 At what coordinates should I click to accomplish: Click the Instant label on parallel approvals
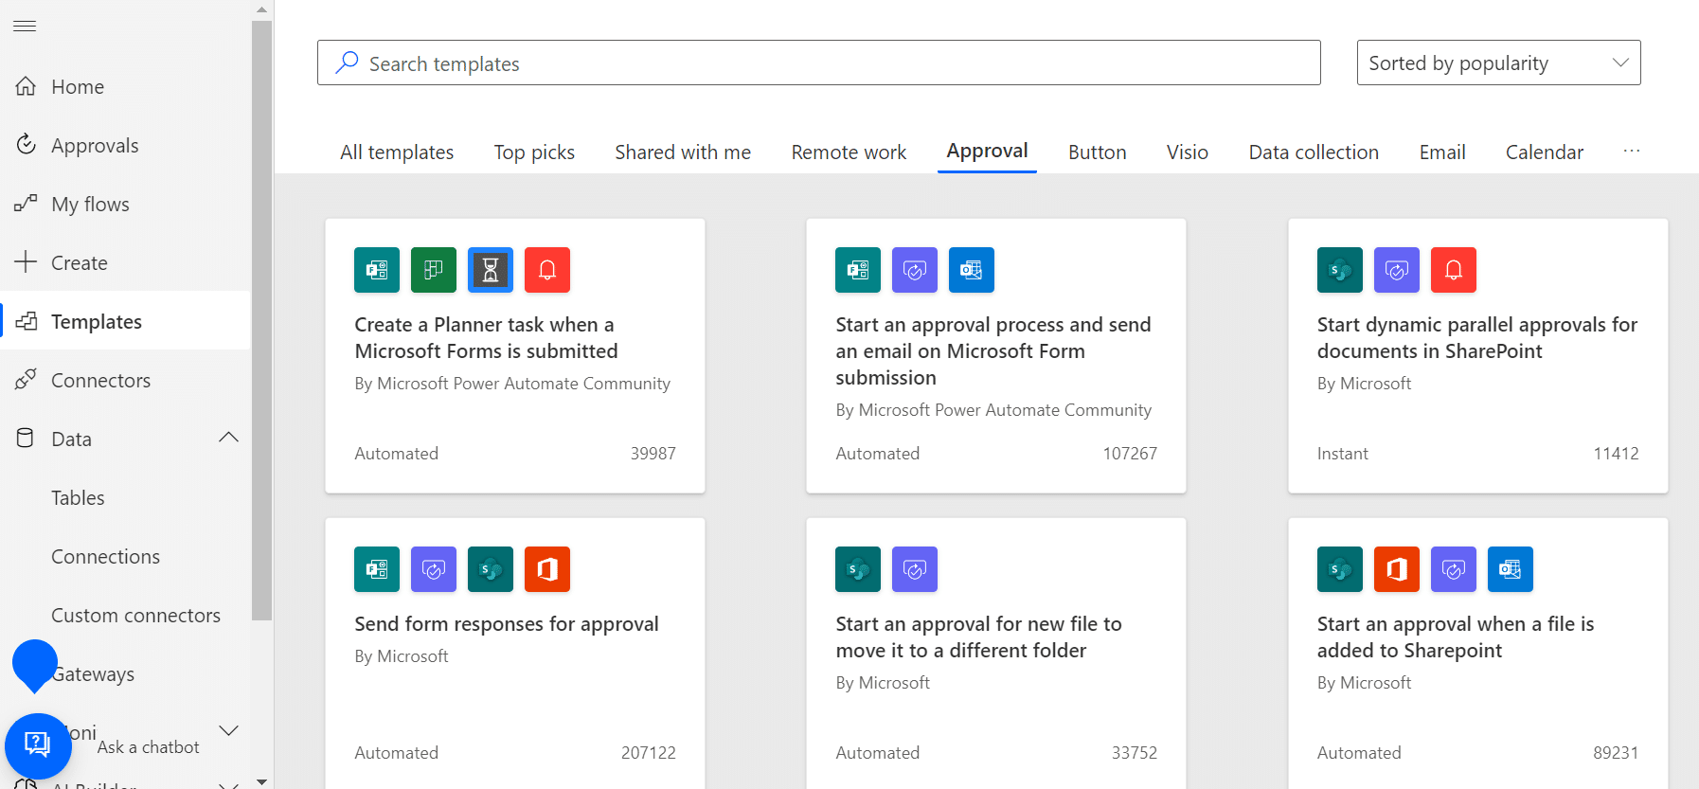tap(1342, 453)
